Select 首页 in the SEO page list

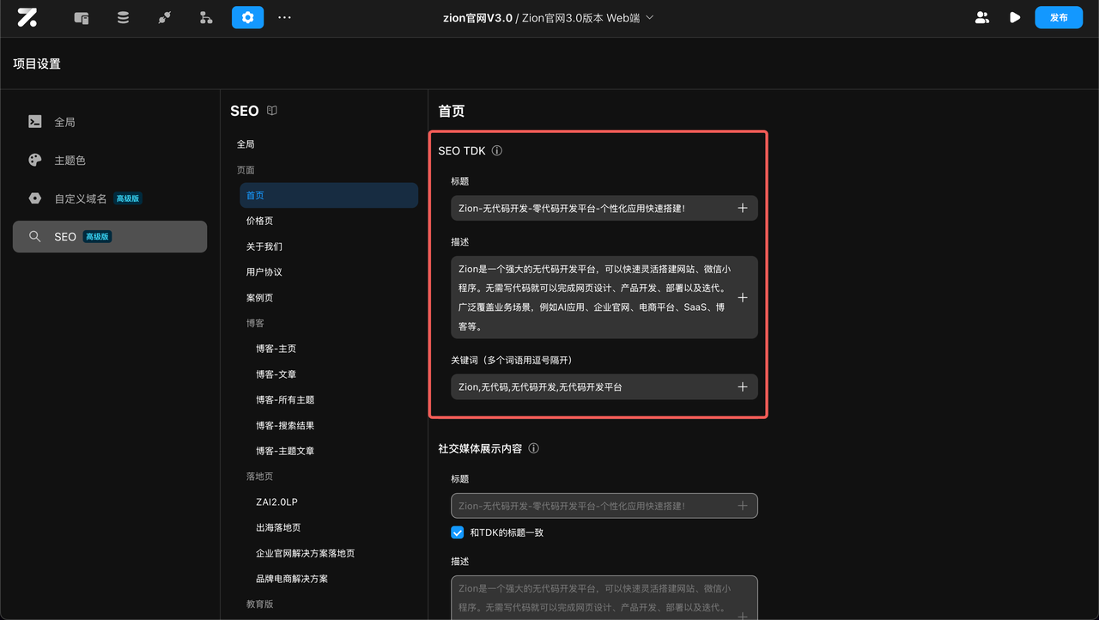pyautogui.click(x=329, y=196)
